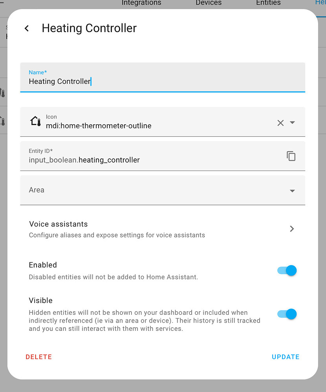Expand the Icon selection dropdown
This screenshot has height=392, width=326.
click(x=293, y=123)
